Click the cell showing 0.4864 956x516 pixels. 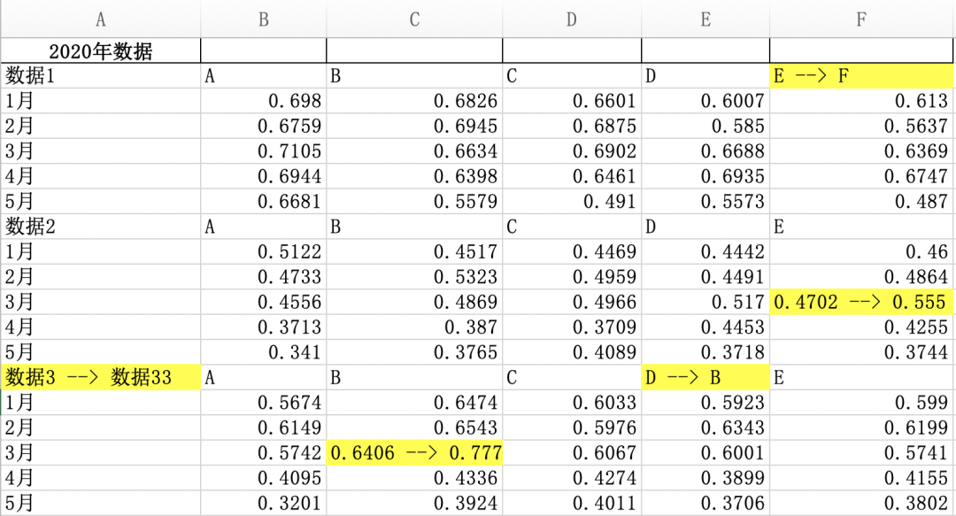pyautogui.click(x=861, y=277)
